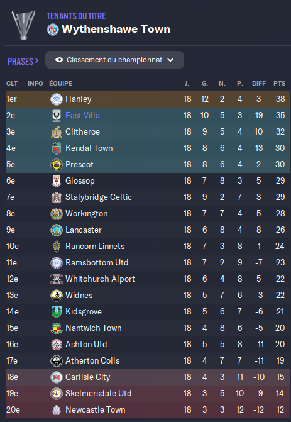Click the Newcastle Town crest icon
Screen dimensions: 291x422
(57, 410)
